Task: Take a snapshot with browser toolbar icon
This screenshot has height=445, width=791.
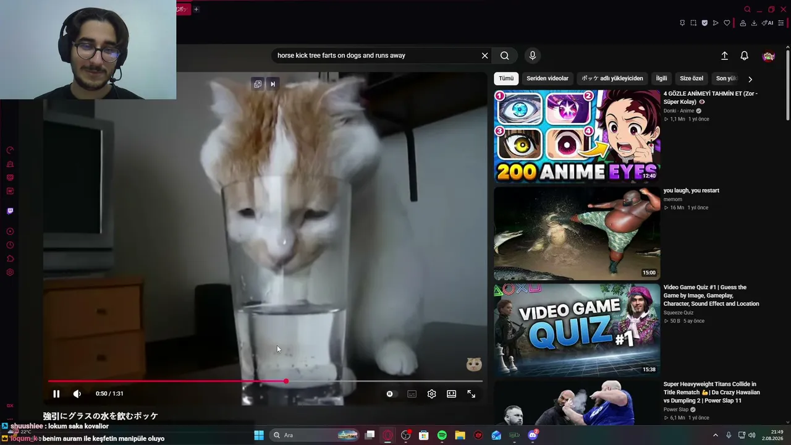Action: pos(693,23)
